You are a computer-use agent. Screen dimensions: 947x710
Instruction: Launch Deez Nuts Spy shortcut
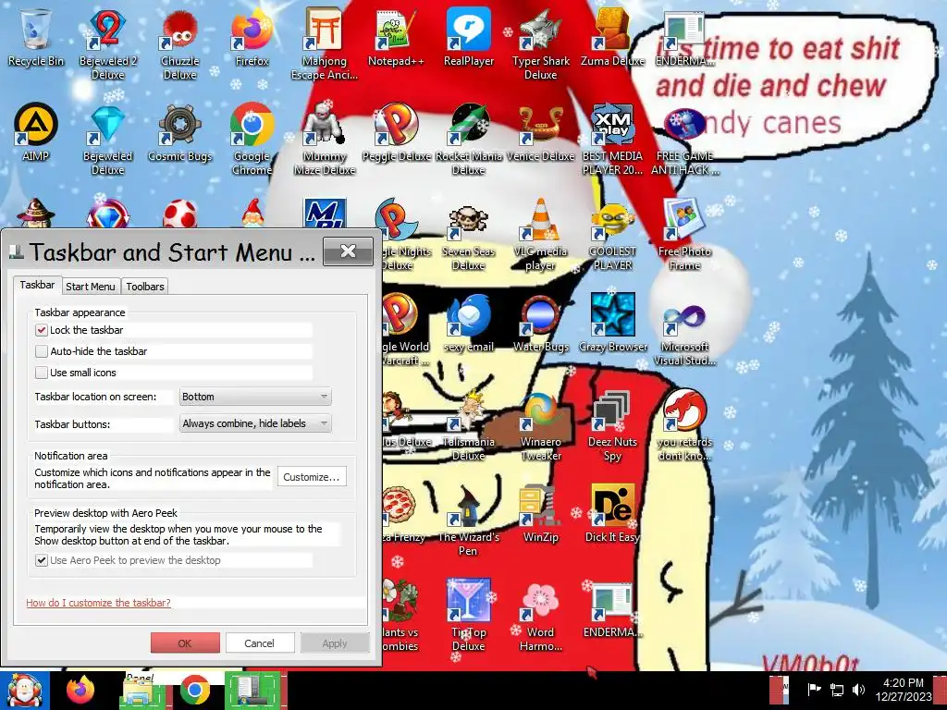612,425
